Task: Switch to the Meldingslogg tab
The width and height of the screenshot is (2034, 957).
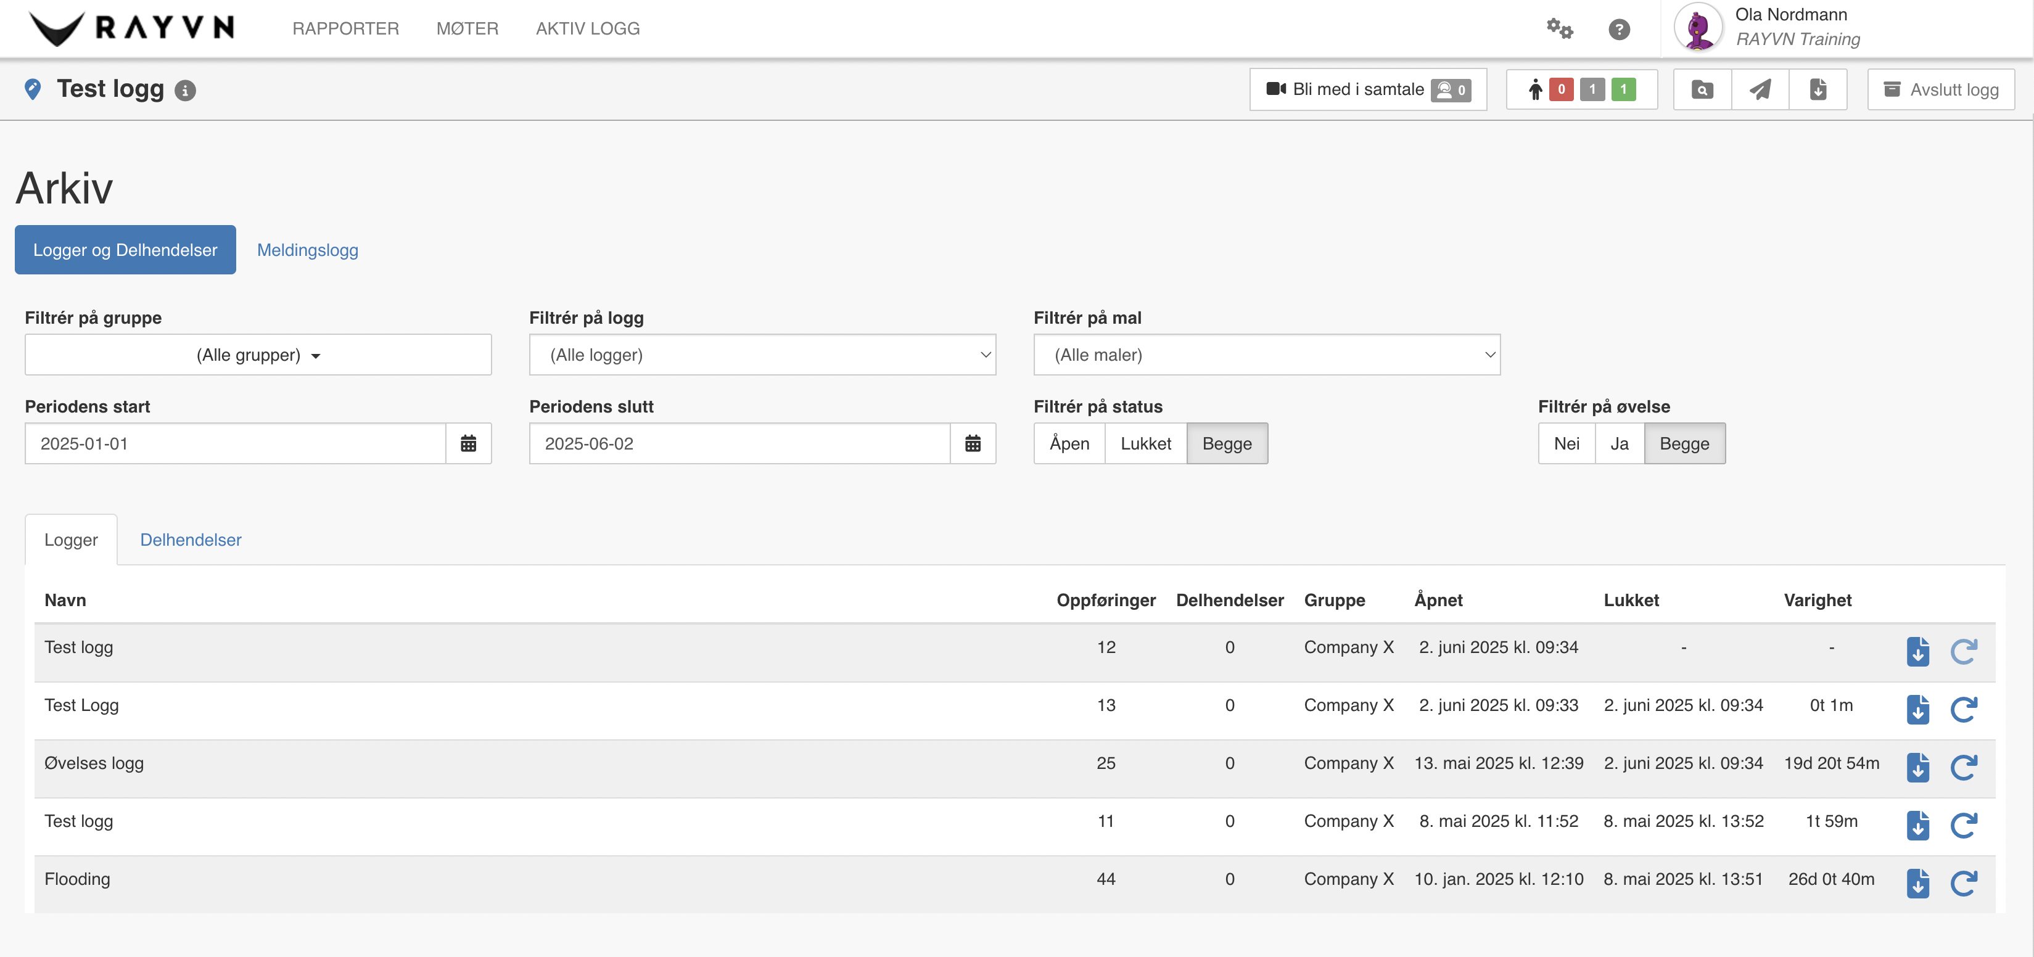Action: 307,250
